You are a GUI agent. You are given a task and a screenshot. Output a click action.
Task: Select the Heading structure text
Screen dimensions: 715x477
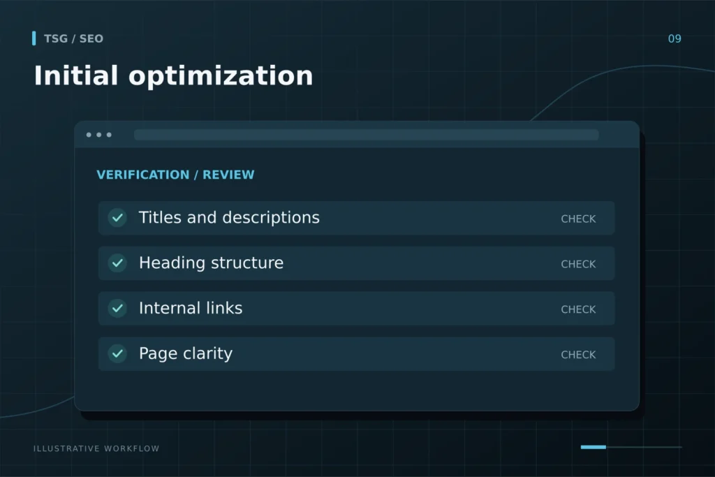(x=211, y=263)
